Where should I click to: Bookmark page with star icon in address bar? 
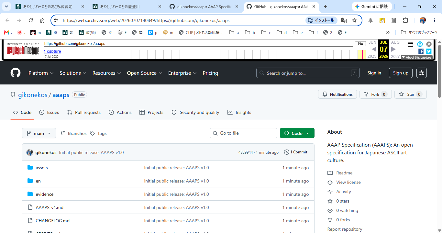point(354,20)
